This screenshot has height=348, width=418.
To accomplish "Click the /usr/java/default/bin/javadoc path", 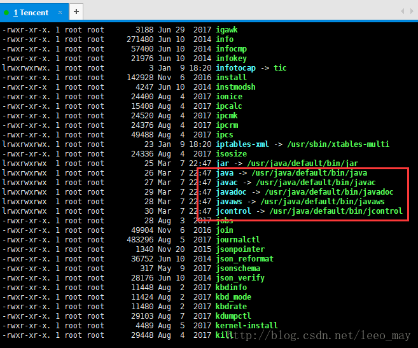I will click(329, 192).
